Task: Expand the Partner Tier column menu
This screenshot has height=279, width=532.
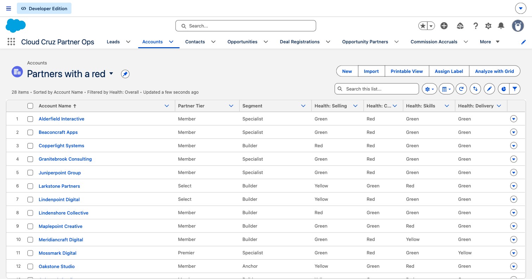Action: tap(231, 106)
